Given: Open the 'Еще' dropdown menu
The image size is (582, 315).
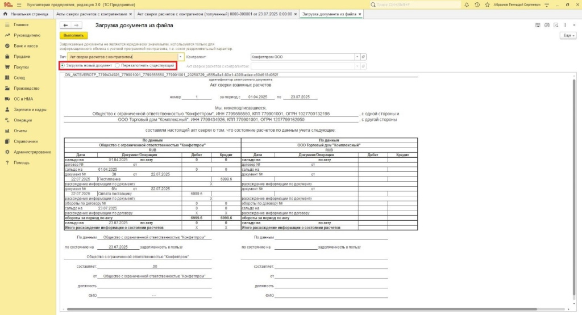Looking at the screenshot, I should (567, 35).
